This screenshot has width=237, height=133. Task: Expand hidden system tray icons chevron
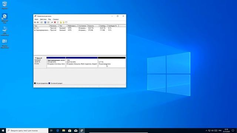tap(207, 130)
